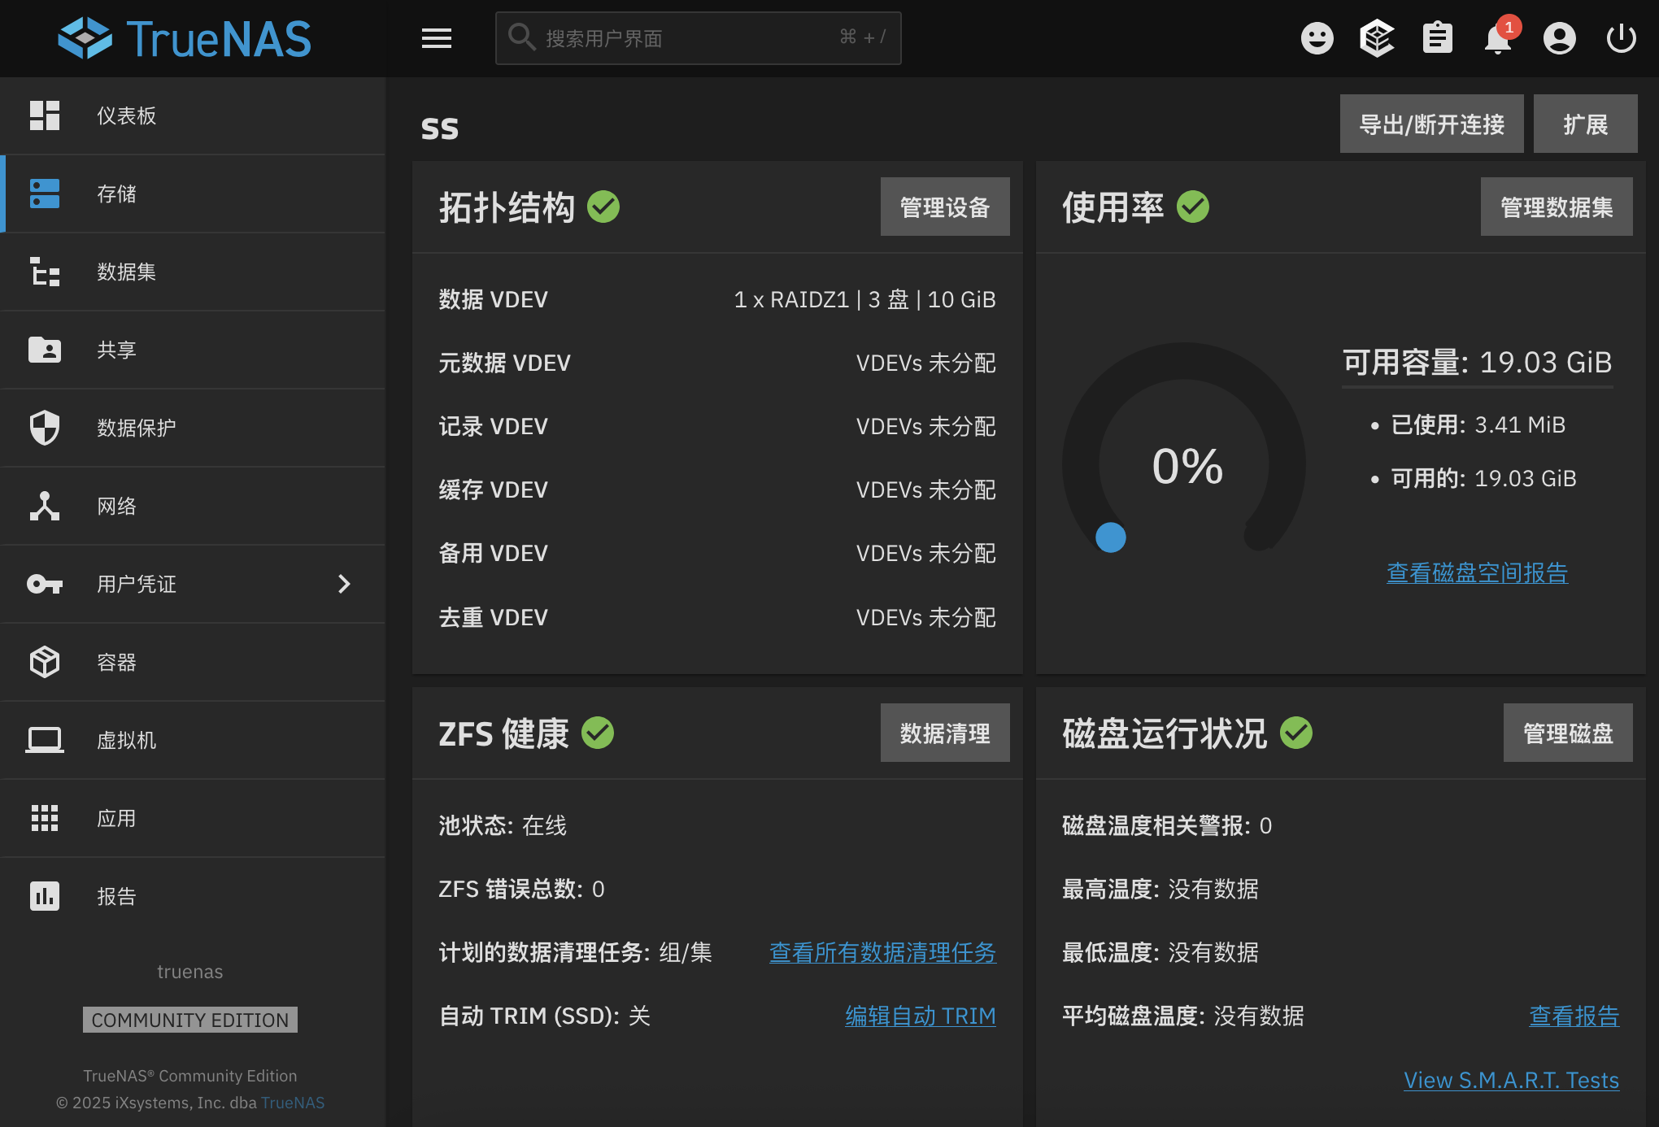Select 虚拟机 in navigation
The width and height of the screenshot is (1659, 1127).
pos(126,740)
